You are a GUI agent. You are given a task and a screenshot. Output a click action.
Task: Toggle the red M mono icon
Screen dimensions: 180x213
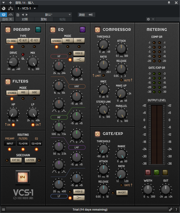(148, 172)
